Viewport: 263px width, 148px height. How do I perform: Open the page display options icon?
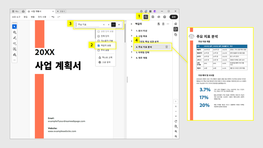176,126
